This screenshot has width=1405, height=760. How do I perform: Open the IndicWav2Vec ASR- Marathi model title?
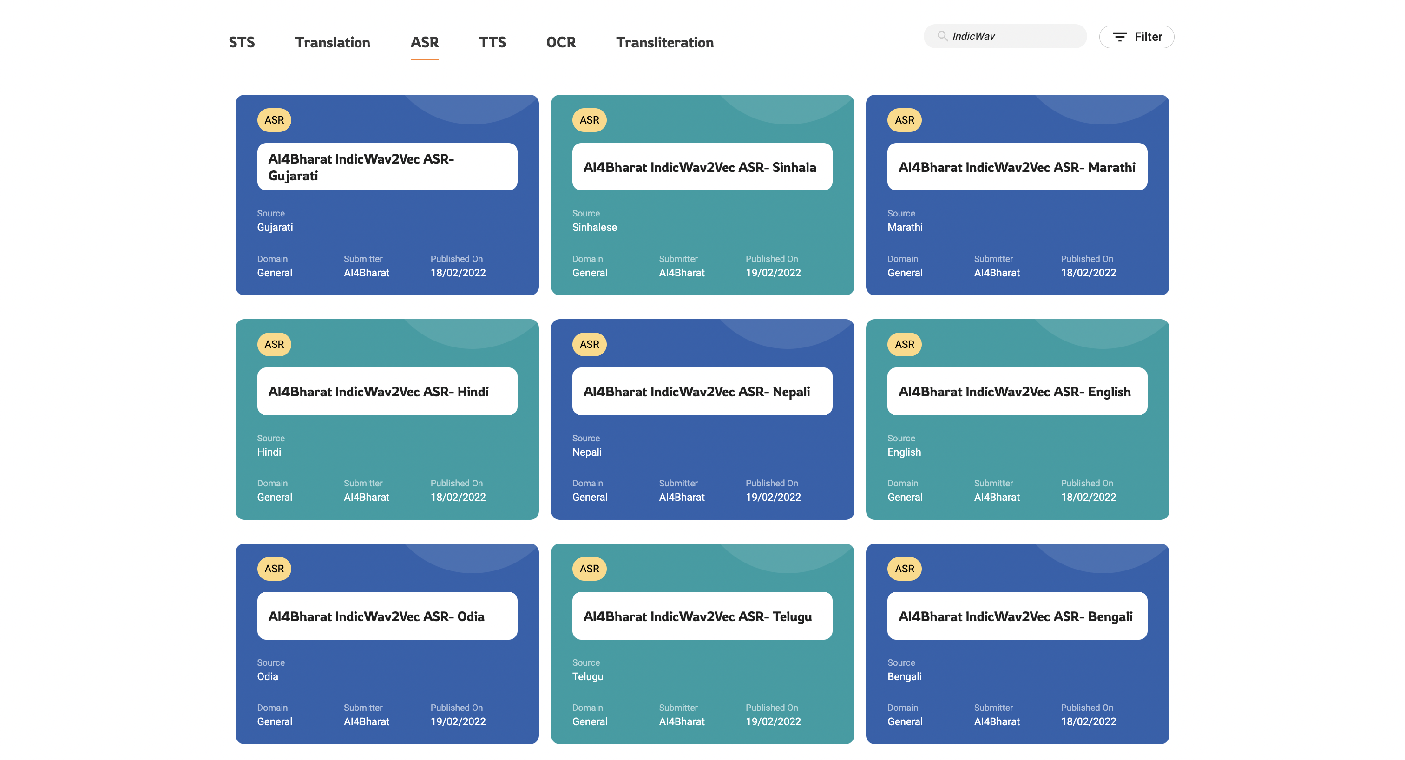1017,167
